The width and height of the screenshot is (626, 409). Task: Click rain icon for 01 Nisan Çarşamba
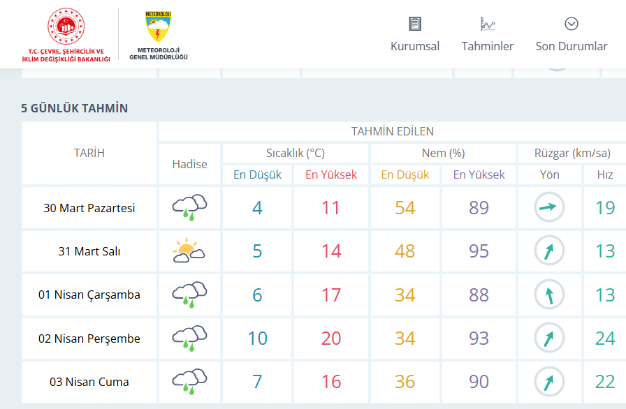189,295
